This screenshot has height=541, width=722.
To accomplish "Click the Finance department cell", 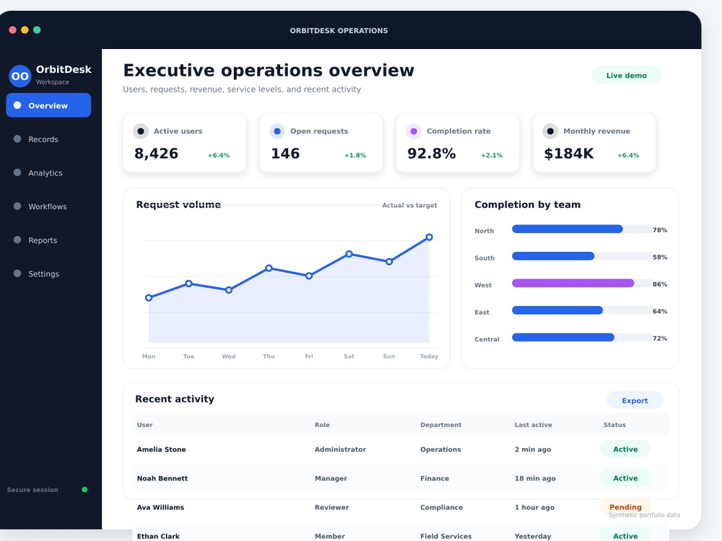I will point(434,478).
